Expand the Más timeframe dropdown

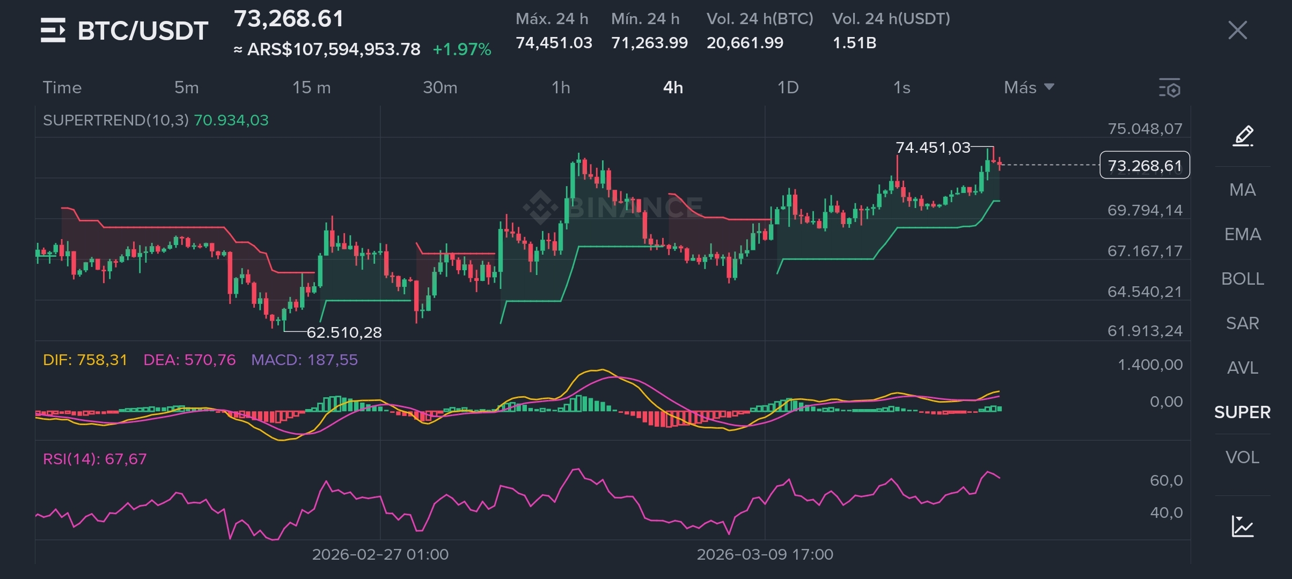tap(1029, 87)
